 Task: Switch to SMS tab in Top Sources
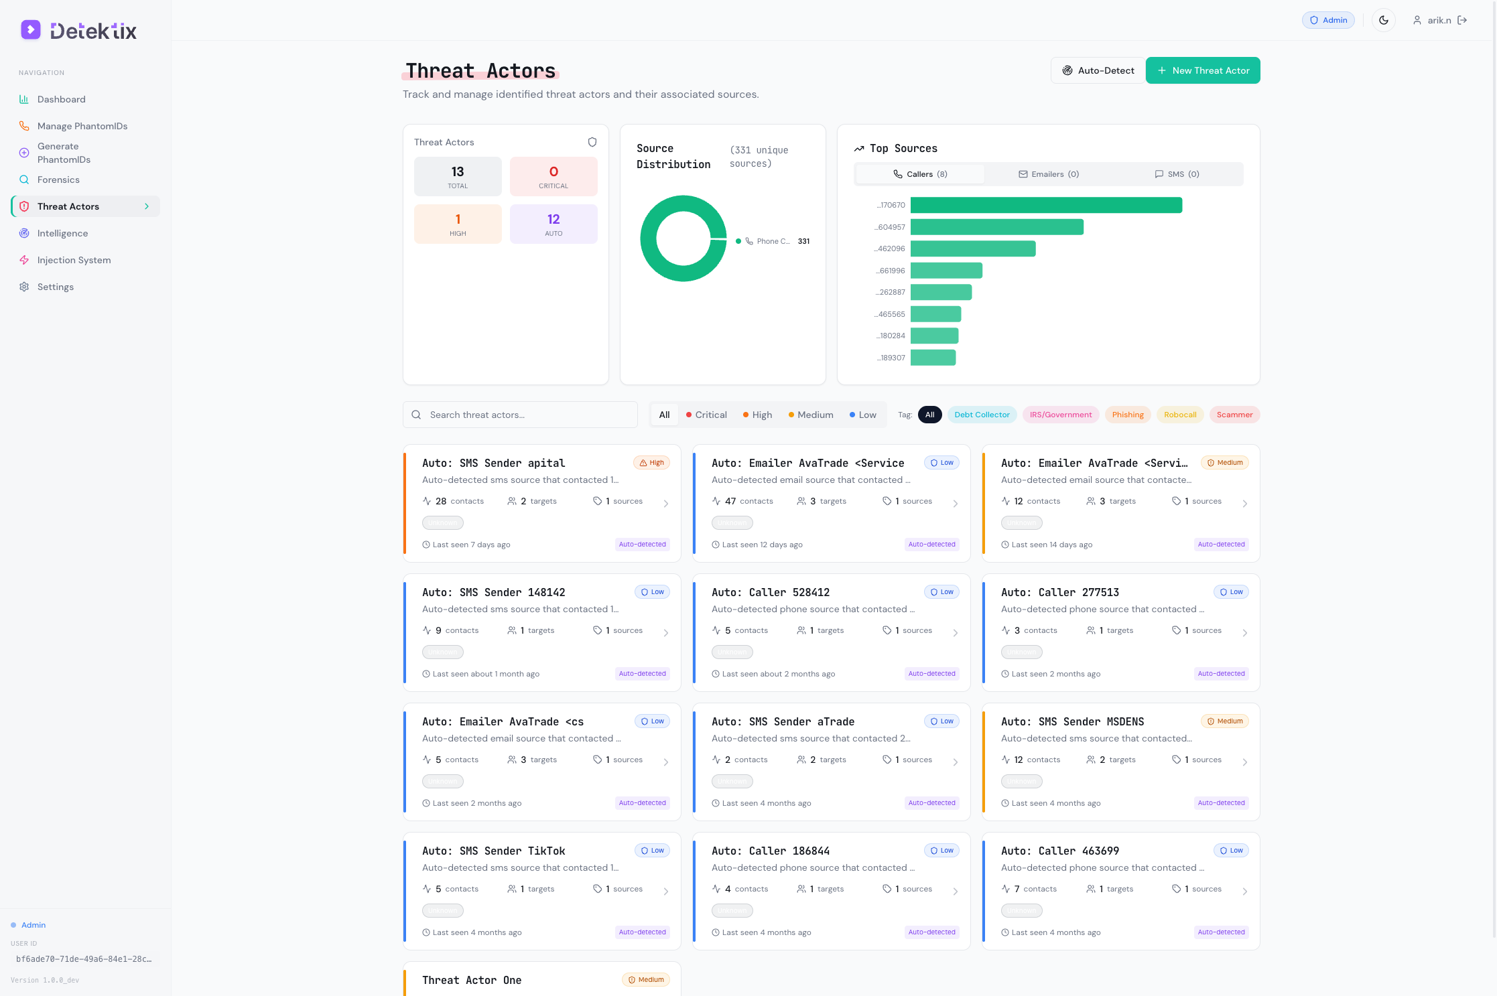point(1177,174)
